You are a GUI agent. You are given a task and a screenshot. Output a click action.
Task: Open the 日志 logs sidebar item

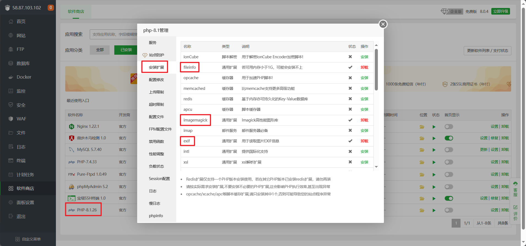[x=21, y=147]
